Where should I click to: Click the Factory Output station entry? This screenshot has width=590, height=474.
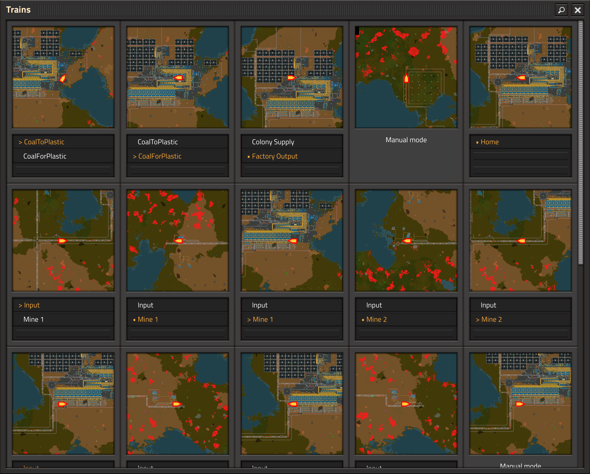pyautogui.click(x=291, y=156)
